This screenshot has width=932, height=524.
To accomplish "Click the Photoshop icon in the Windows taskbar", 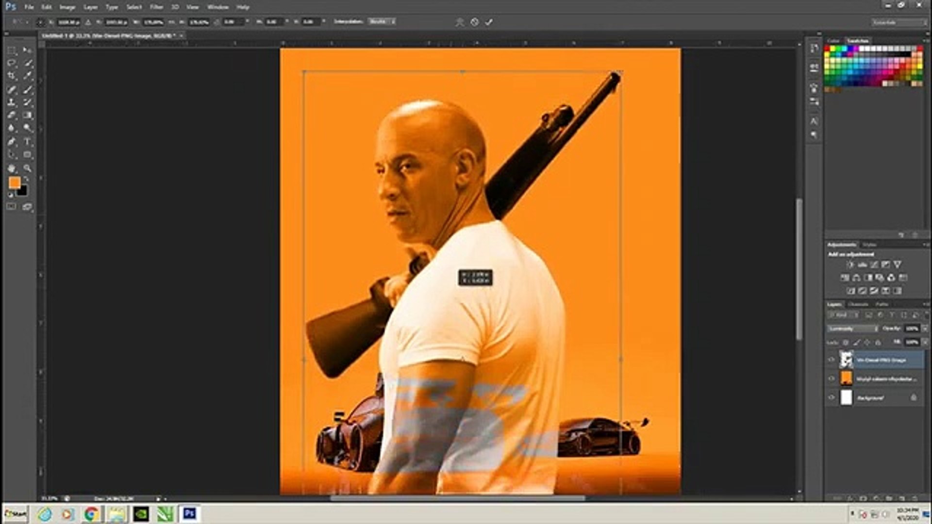I will pos(189,513).
